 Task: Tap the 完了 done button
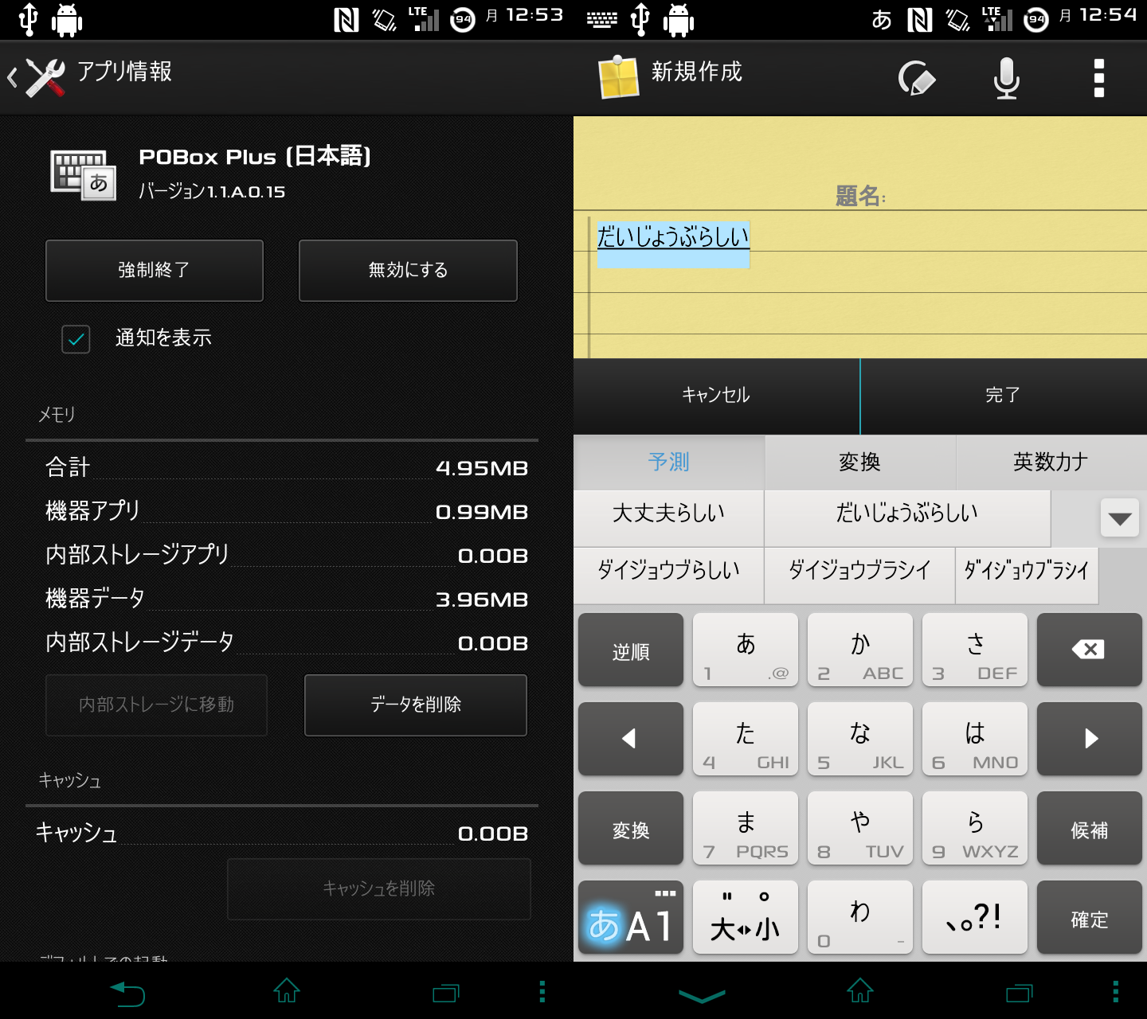[x=1004, y=396]
